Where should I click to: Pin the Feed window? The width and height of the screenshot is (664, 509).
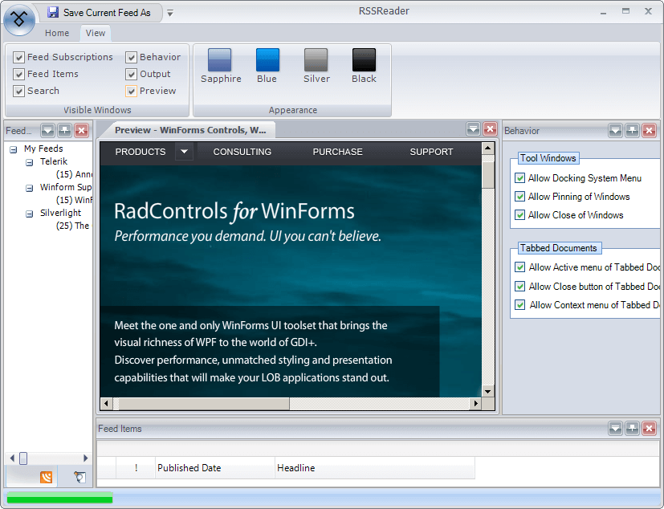click(64, 130)
